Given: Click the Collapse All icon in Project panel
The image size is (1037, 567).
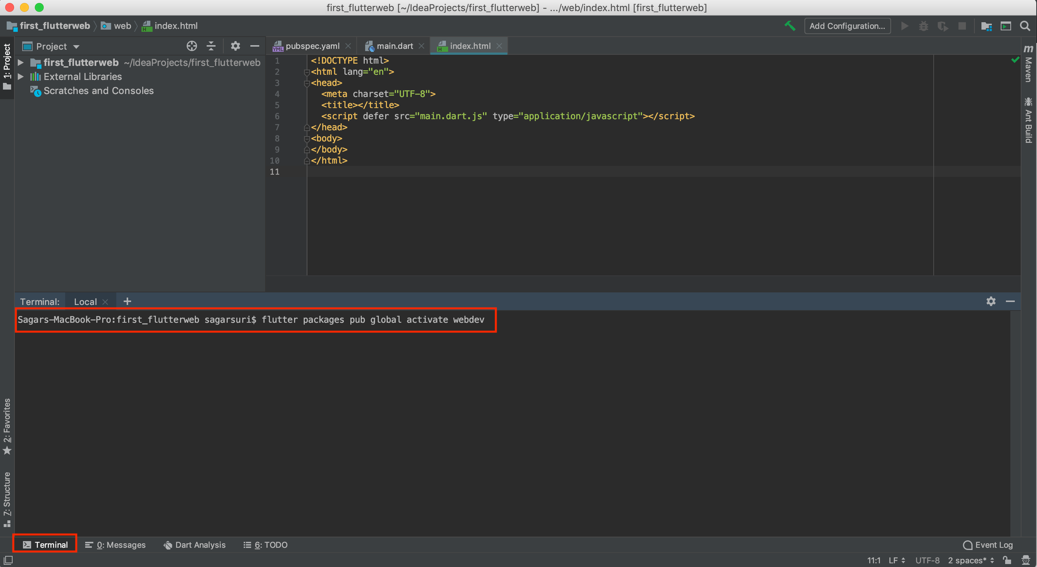Looking at the screenshot, I should [x=211, y=46].
